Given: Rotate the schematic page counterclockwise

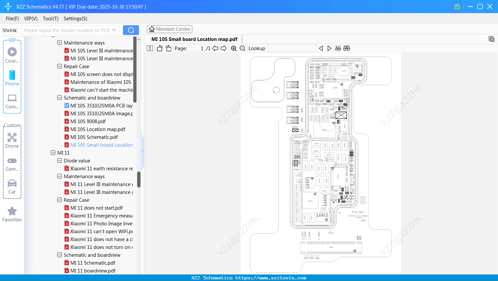Looking at the screenshot, I should point(159,48).
